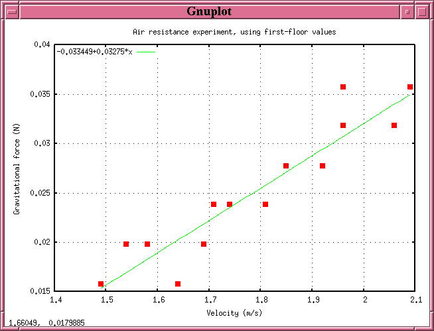Click the red data point at velocity 1.85
This screenshot has height=331, width=434.
coord(286,166)
